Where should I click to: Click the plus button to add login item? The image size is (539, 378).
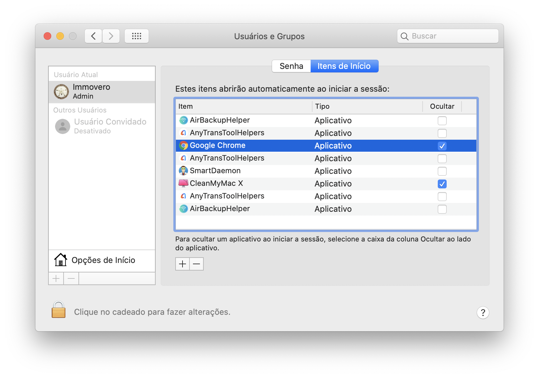point(183,264)
